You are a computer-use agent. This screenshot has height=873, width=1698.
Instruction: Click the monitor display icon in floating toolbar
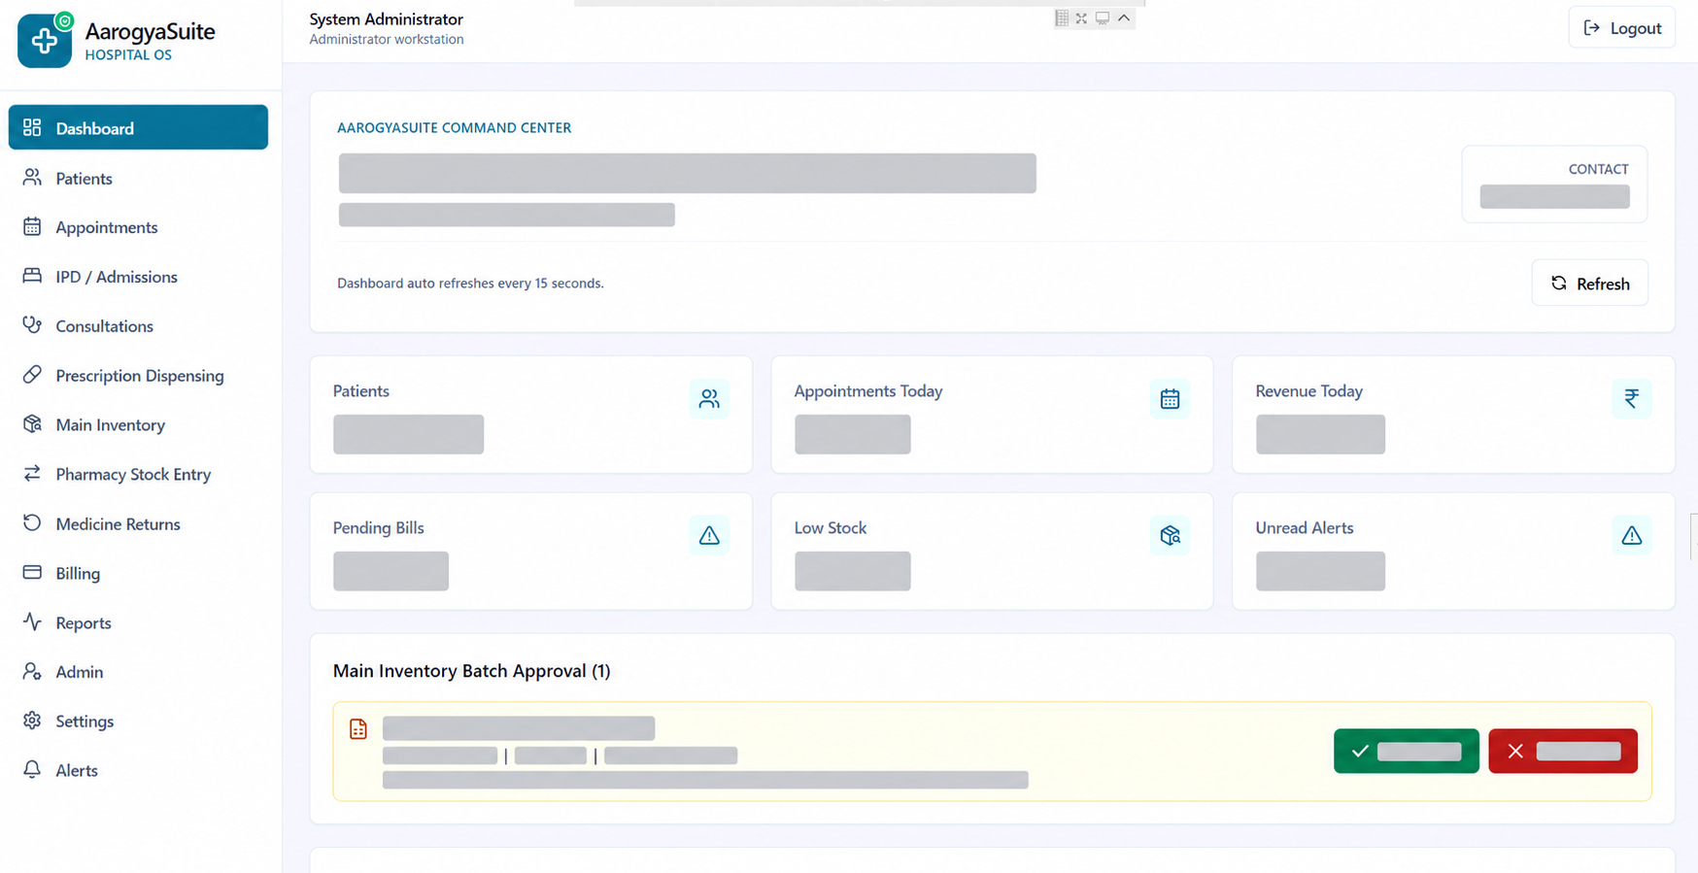[x=1103, y=18]
